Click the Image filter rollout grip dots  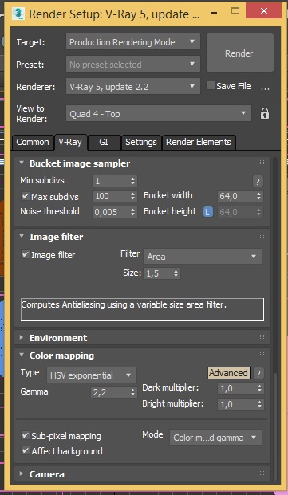tap(262, 235)
